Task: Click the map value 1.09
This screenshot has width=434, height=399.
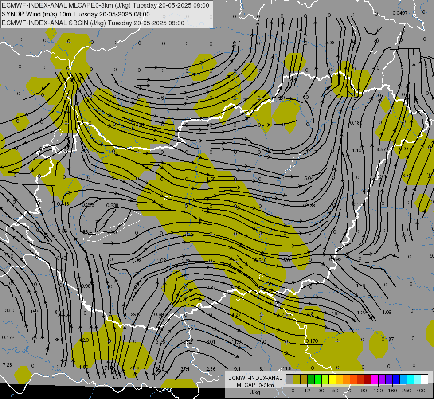Action: tap(387, 312)
